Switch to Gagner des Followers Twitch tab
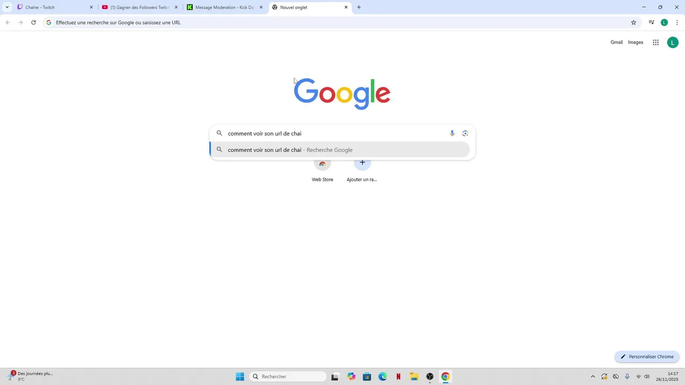Screen dimensions: 685x385 click(x=140, y=7)
